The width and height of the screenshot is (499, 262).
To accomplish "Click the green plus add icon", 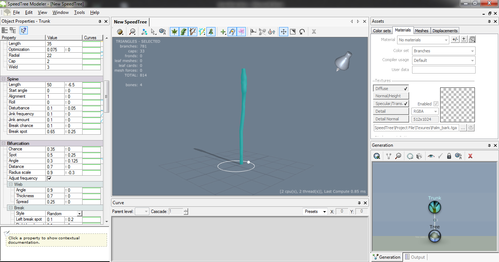I will click(x=223, y=32).
